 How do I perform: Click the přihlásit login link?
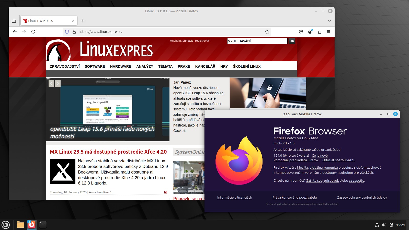[188, 41]
